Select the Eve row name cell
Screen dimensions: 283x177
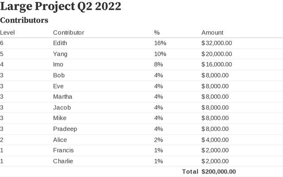(x=58, y=86)
